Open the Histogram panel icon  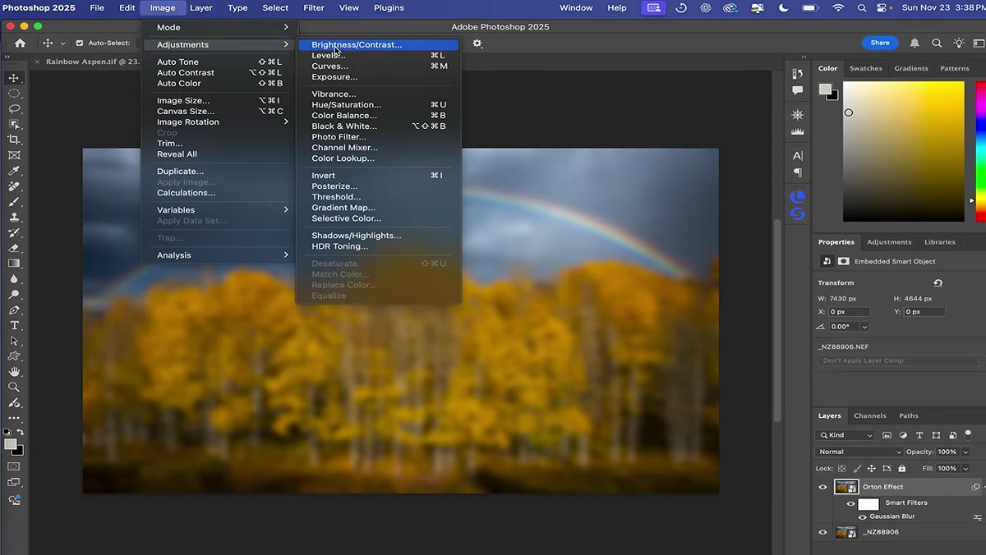(798, 131)
